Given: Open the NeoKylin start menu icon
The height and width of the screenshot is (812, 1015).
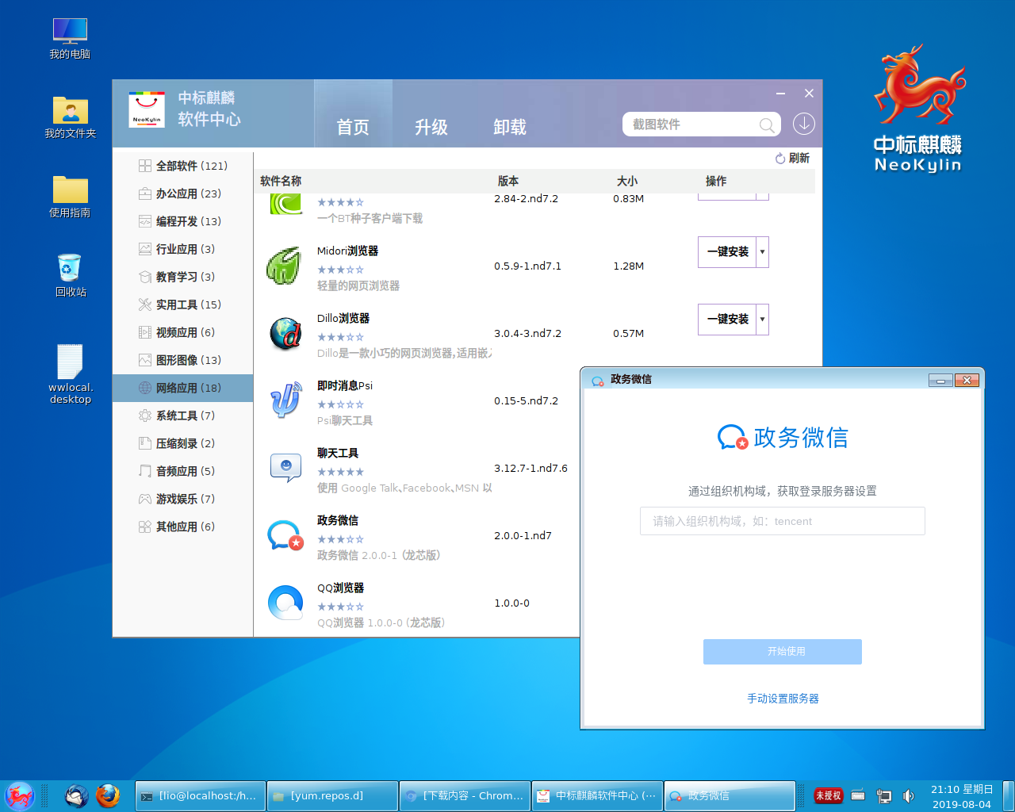Looking at the screenshot, I should [19, 795].
